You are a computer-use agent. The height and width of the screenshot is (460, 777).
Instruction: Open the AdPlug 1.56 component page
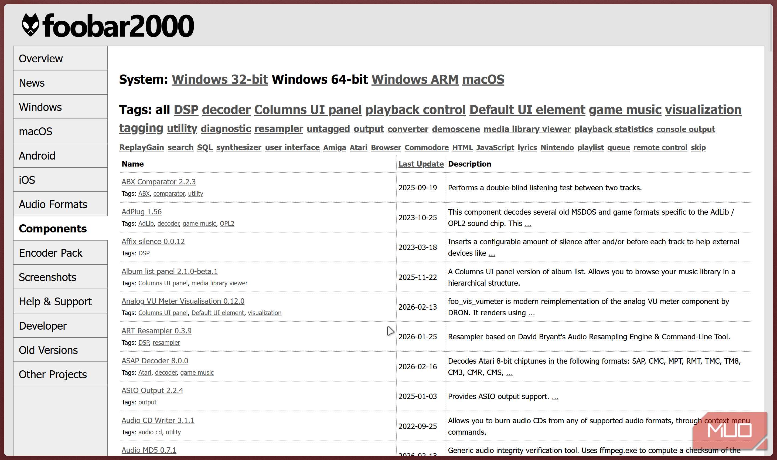141,212
